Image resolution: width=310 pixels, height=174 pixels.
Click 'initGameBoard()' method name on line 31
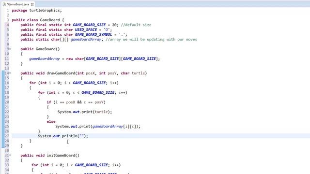pos(63,155)
